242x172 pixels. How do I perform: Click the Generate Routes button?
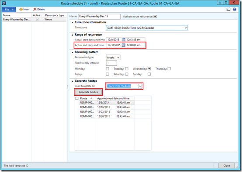pyautogui.click(x=88, y=92)
